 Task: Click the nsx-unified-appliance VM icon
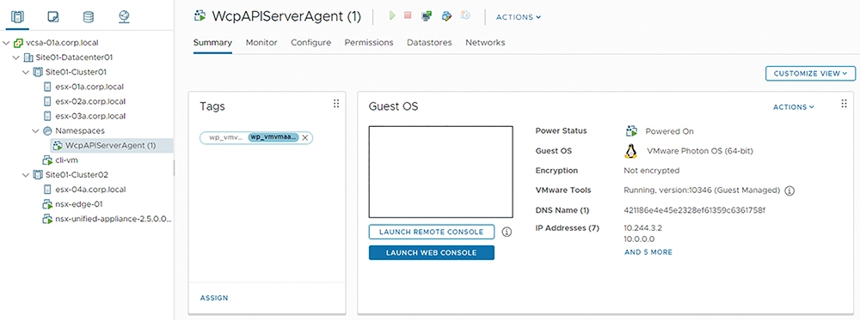click(x=47, y=219)
